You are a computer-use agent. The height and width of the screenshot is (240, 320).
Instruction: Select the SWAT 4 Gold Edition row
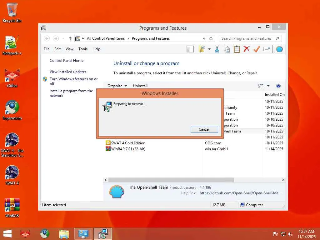tap(195, 143)
